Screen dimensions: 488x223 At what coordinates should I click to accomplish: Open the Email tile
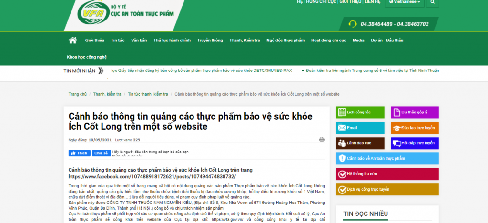tap(360, 128)
